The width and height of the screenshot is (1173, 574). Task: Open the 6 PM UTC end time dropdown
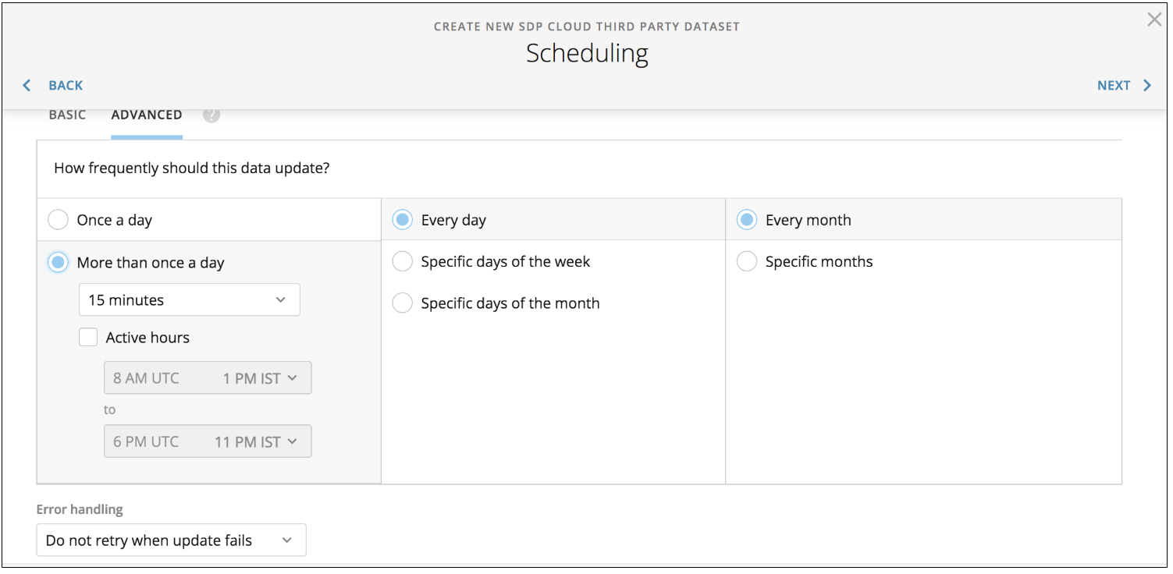[208, 441]
